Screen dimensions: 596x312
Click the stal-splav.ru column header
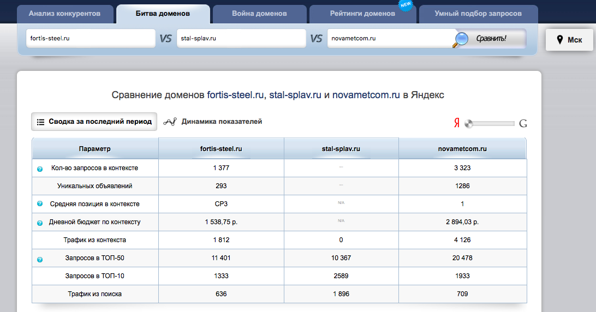(341, 148)
